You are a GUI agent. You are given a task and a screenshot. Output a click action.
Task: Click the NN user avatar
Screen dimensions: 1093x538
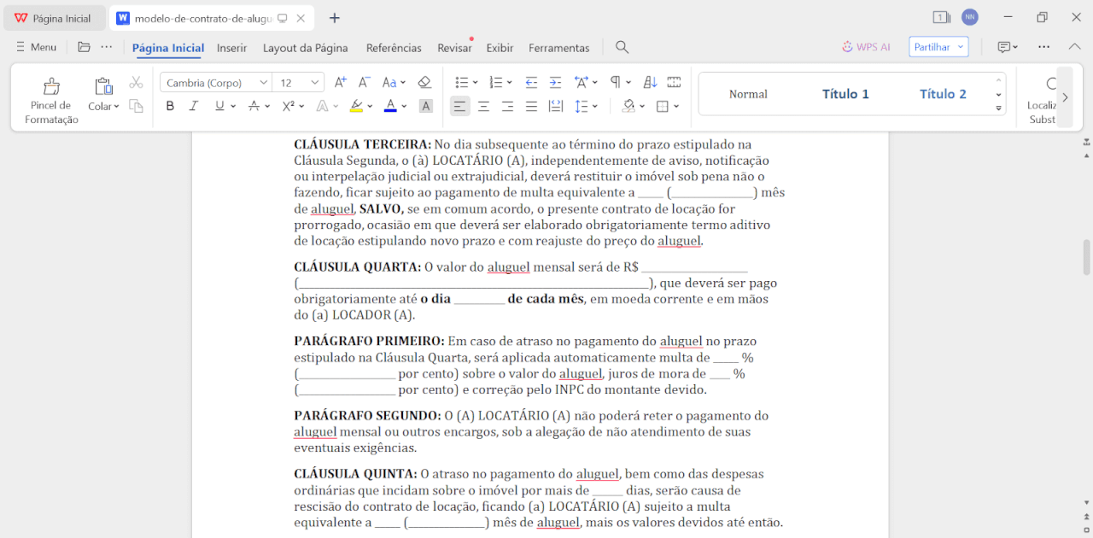tap(969, 17)
